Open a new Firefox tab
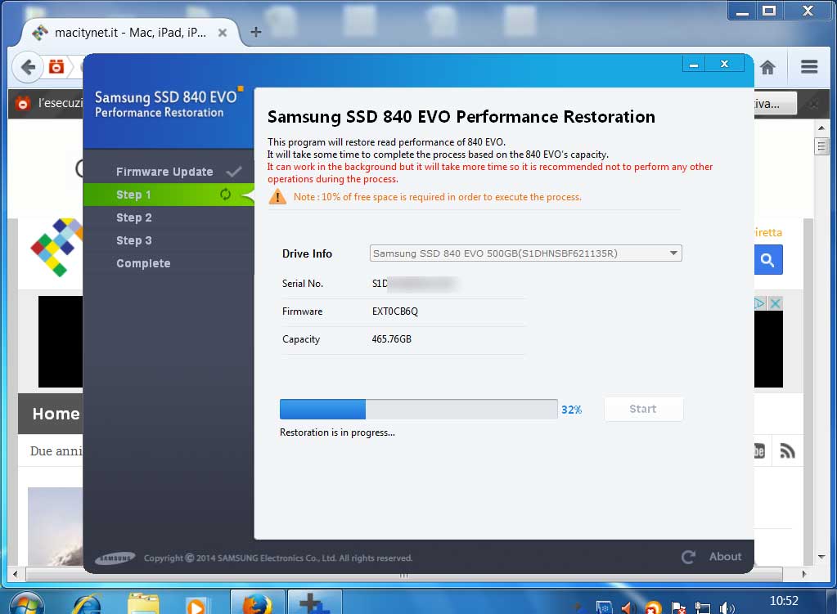 [x=256, y=32]
